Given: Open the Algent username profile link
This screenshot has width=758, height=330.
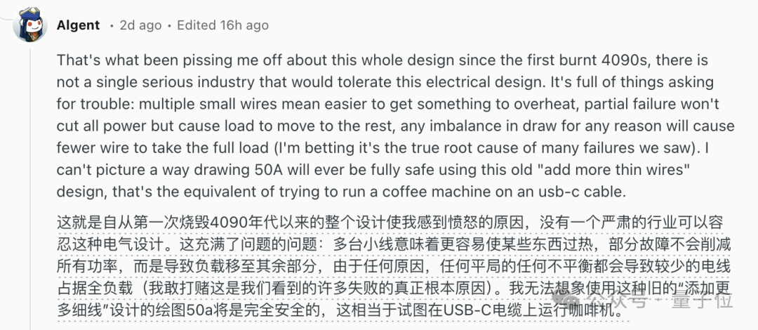Looking at the screenshot, I should 79,25.
